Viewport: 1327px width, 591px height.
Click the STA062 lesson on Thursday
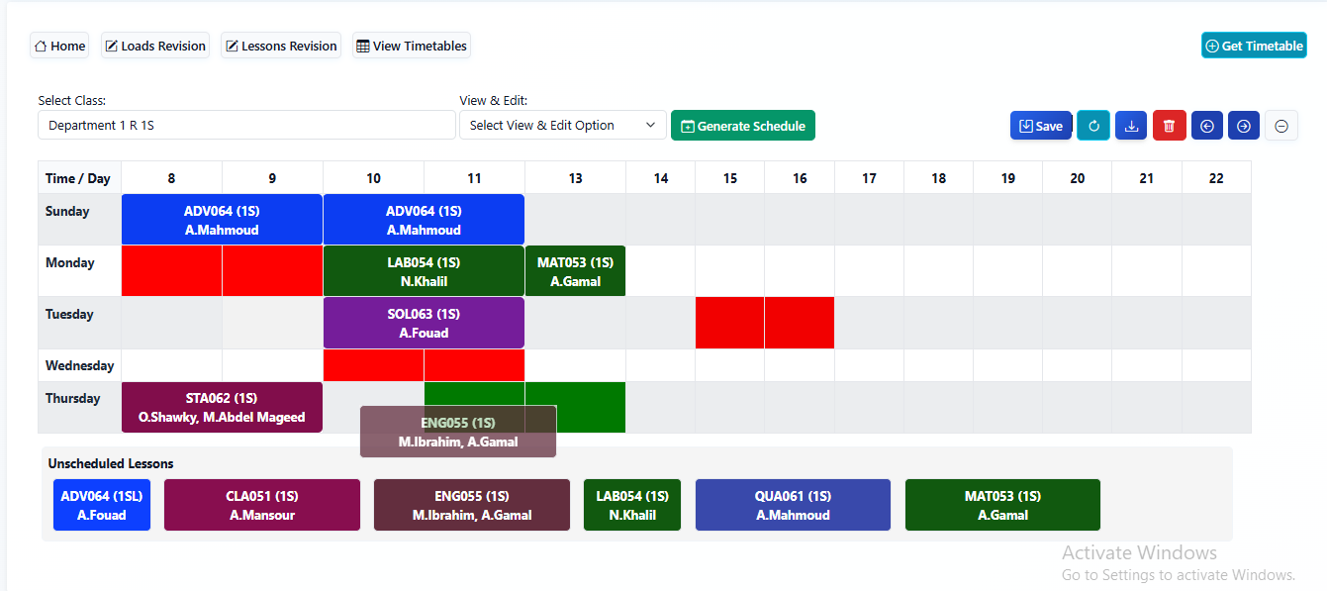coord(222,407)
